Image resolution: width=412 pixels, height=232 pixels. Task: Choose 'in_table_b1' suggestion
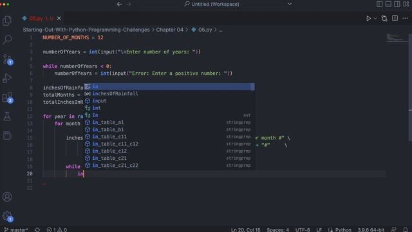pos(169,130)
